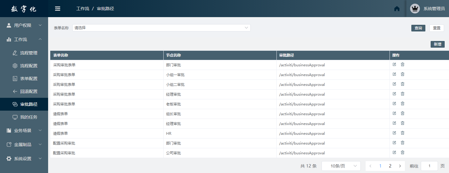Click edit icon for the 公司审批 row
449x173 pixels.
click(x=394, y=153)
